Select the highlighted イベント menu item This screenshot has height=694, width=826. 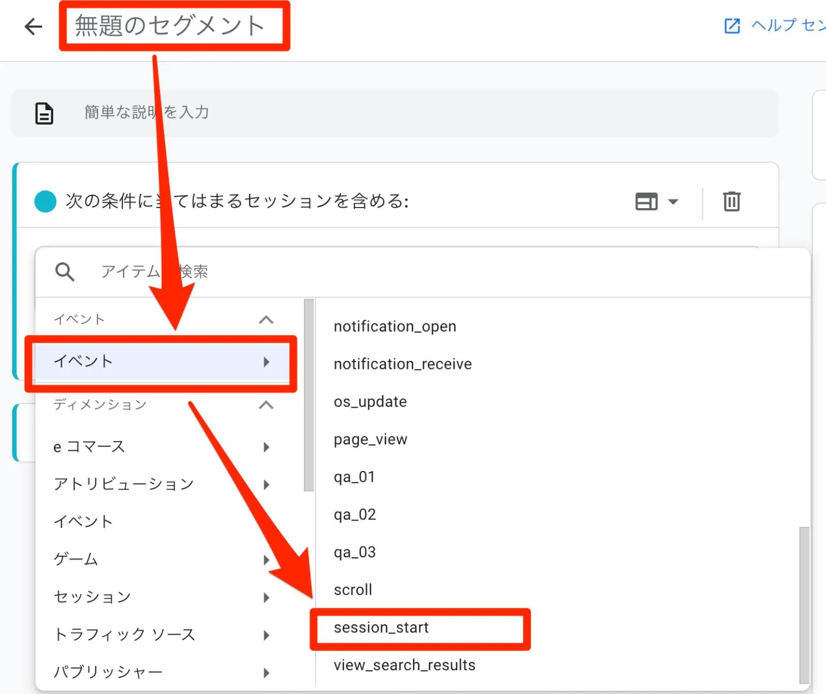click(161, 361)
